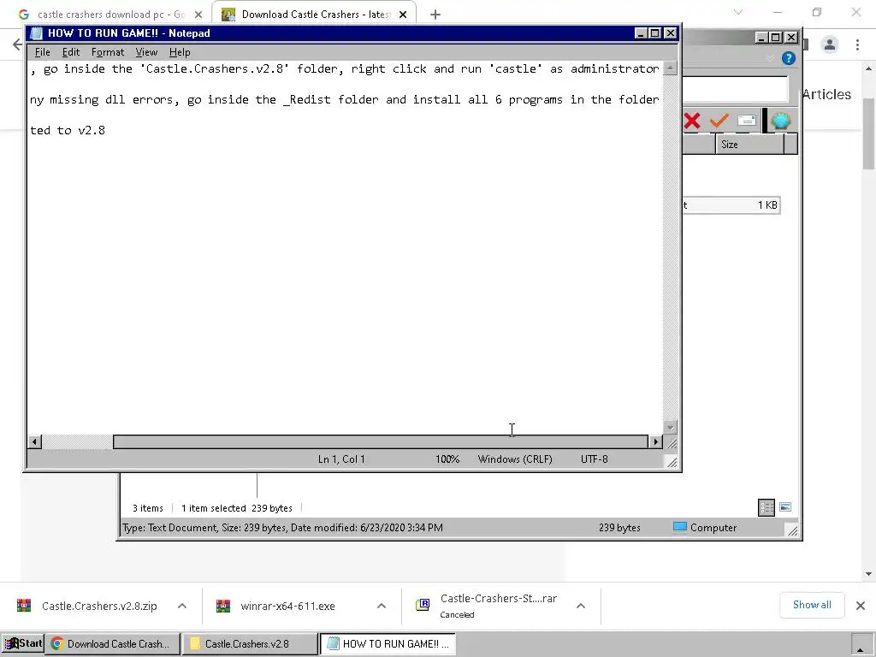The height and width of the screenshot is (657, 876).
Task: Click the taskbar tray expand arrow
Action: point(861,649)
